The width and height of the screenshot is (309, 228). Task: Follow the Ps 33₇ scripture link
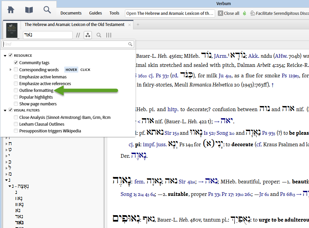coord(162,76)
